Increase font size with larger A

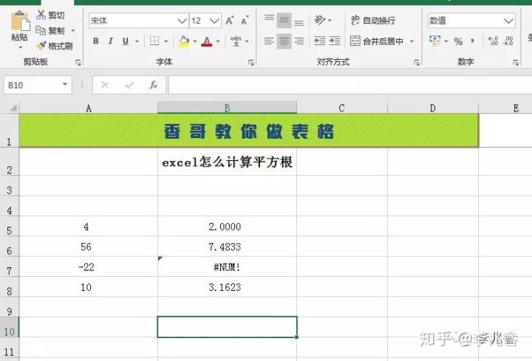tap(230, 21)
